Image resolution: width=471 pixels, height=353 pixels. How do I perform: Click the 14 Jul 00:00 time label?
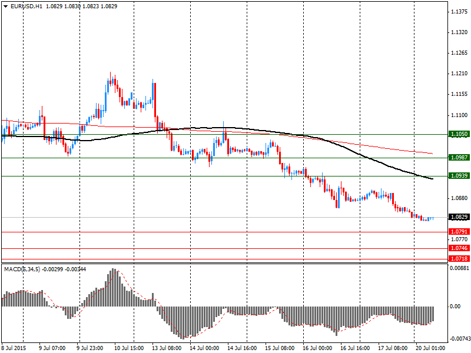point(204,348)
